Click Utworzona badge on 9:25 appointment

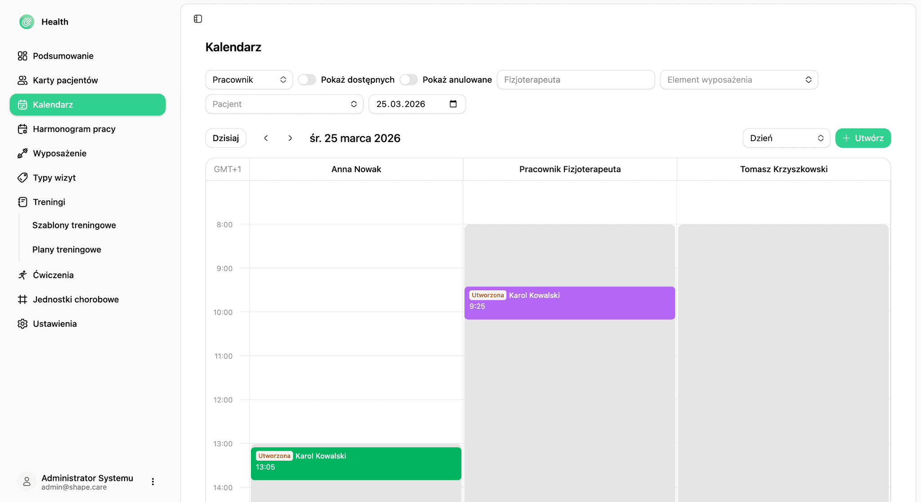coord(487,295)
